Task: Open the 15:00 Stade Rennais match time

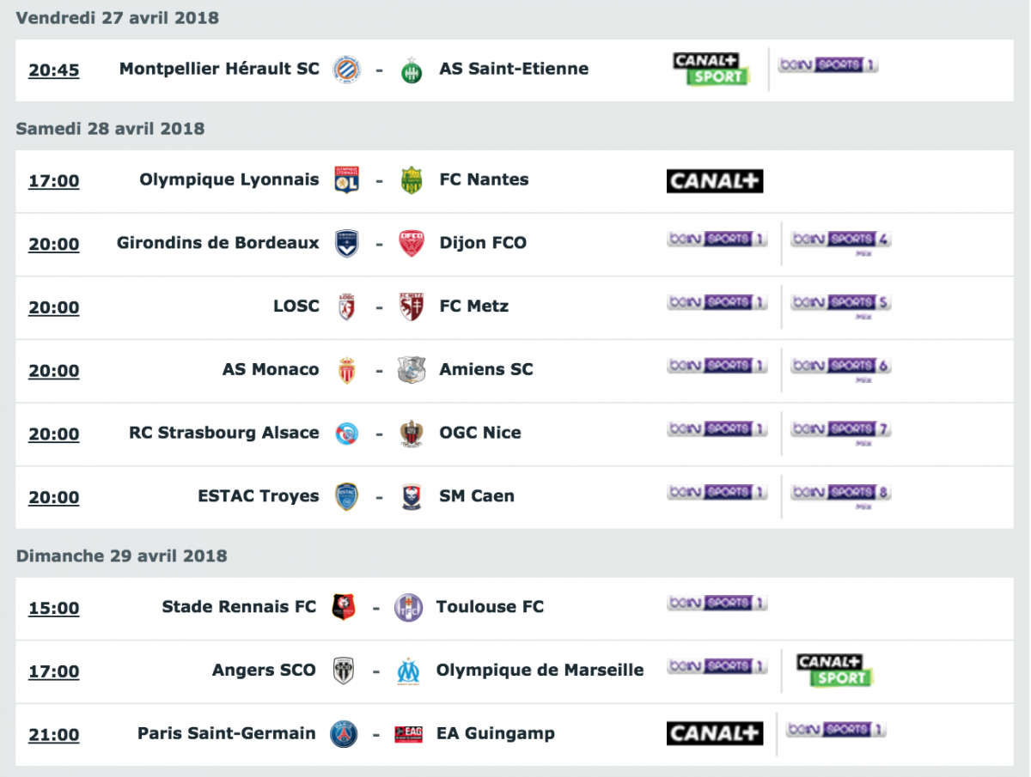Action: pyautogui.click(x=54, y=609)
